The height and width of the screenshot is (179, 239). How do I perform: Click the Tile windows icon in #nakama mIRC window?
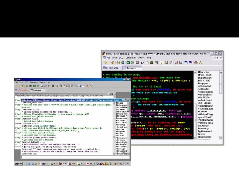[x=79, y=86]
